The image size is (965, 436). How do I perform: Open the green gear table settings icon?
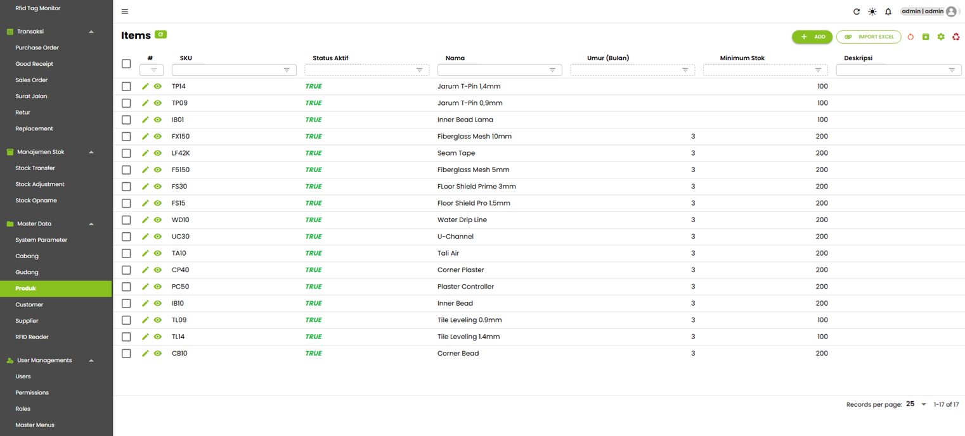[x=941, y=37]
